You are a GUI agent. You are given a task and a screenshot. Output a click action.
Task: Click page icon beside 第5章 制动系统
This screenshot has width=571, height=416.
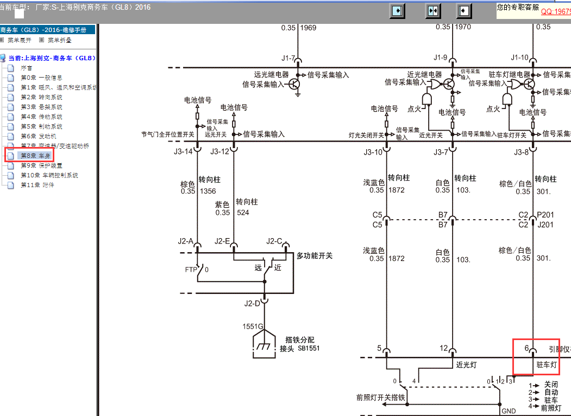11,126
